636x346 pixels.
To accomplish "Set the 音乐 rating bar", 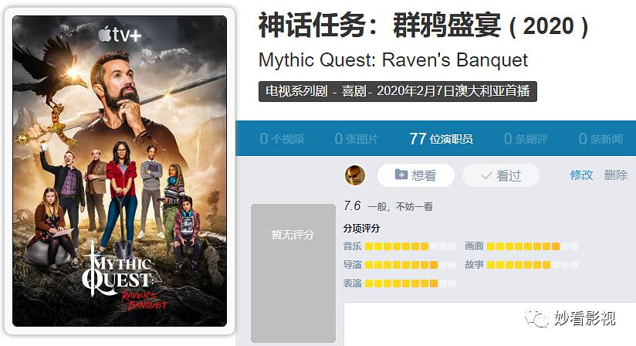I will [410, 246].
